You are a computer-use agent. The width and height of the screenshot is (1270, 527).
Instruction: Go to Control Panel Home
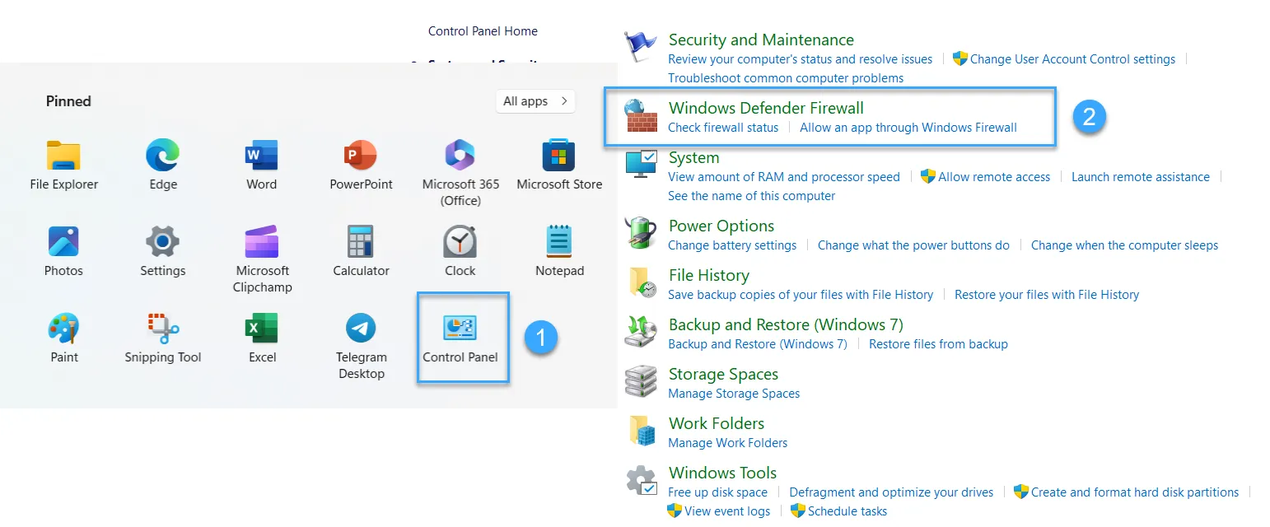(x=483, y=30)
